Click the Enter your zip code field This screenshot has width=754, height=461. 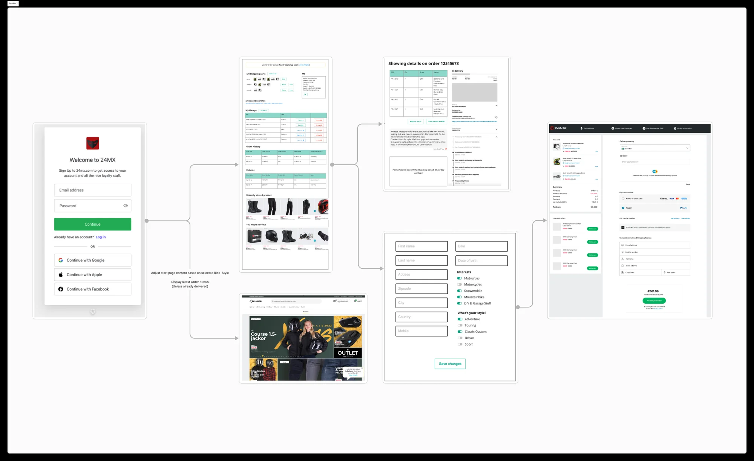click(x=655, y=162)
